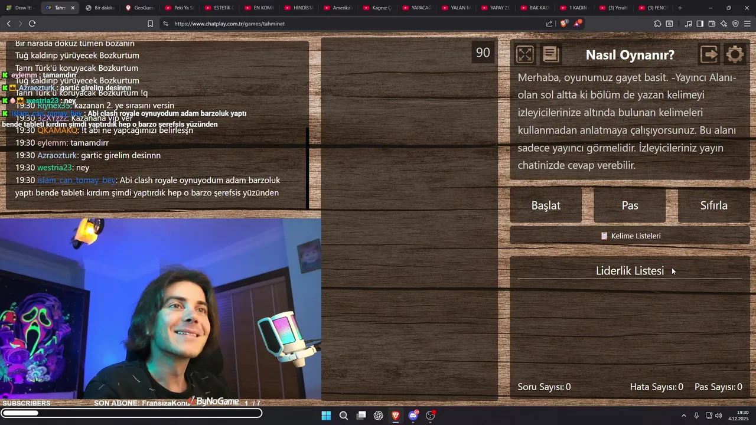Click the Soru Sayısı: 0 counter
The height and width of the screenshot is (425, 756).
click(x=544, y=387)
